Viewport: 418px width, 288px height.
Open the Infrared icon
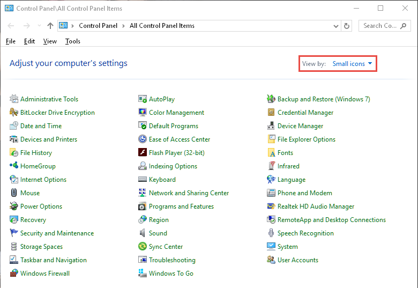[x=271, y=166]
